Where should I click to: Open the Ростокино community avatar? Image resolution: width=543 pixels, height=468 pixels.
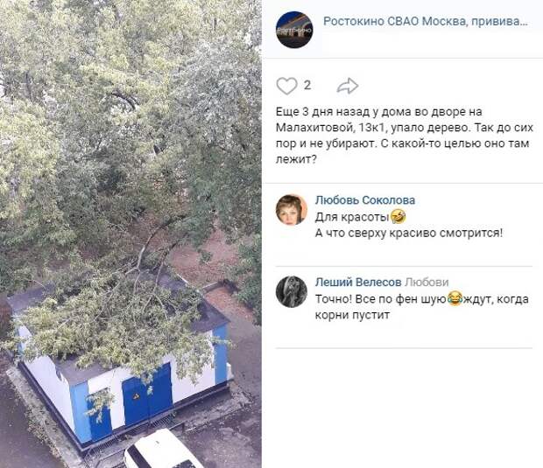point(294,30)
